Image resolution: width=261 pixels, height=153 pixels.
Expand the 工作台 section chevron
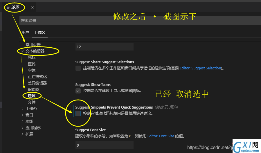pyautogui.click(x=22, y=109)
